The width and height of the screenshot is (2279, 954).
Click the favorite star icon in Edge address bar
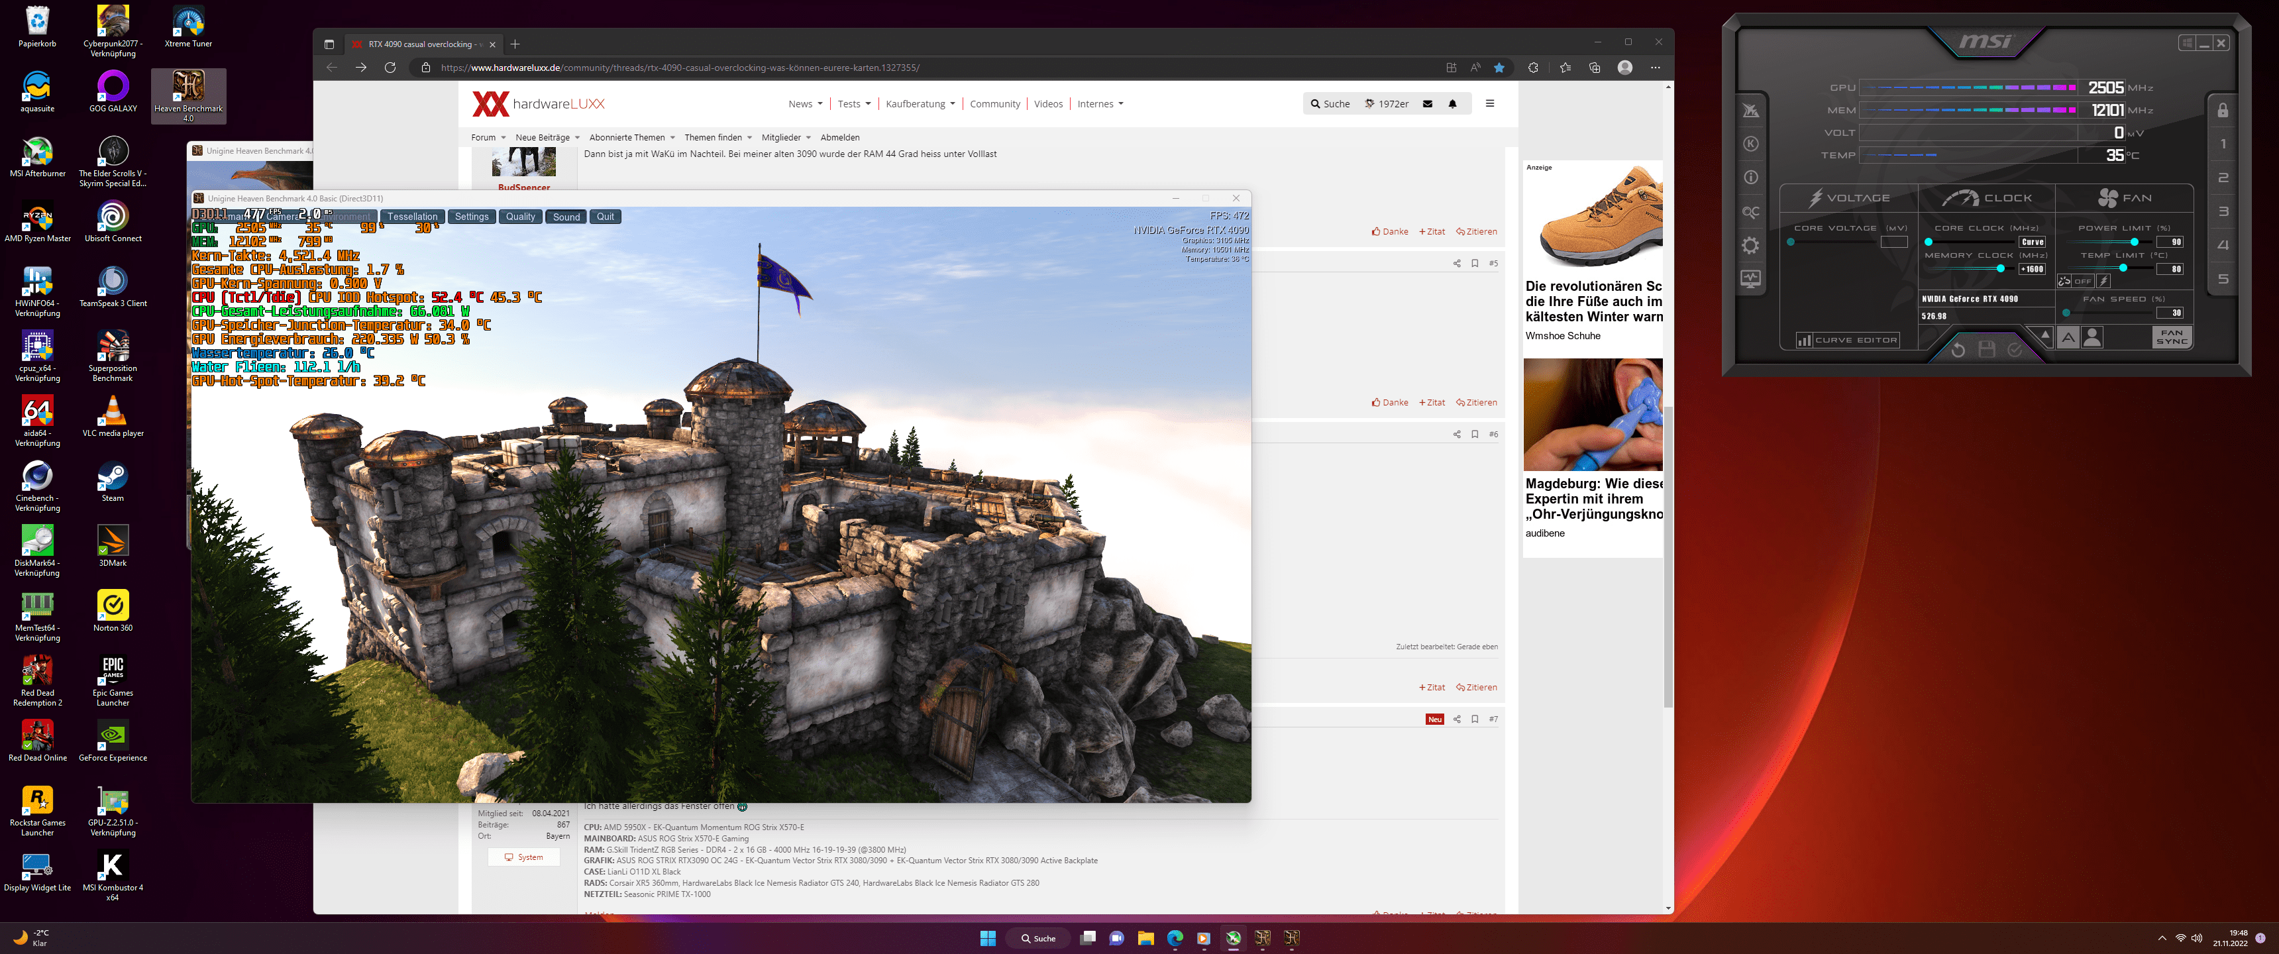click(1499, 68)
